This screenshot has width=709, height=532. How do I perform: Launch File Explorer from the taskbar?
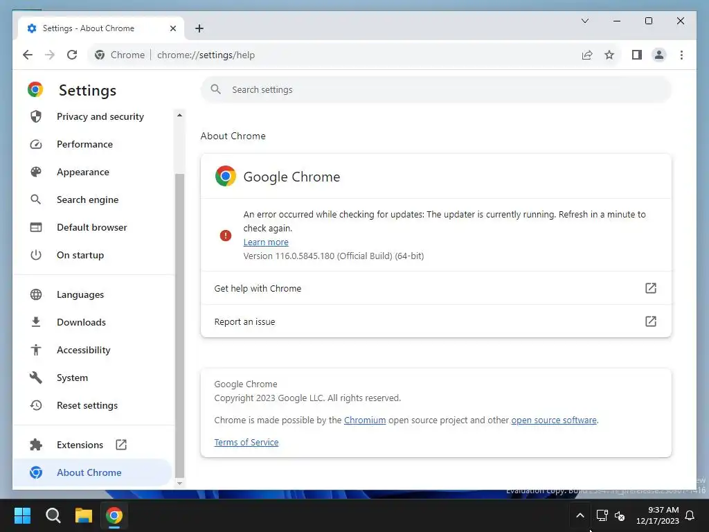pyautogui.click(x=84, y=515)
